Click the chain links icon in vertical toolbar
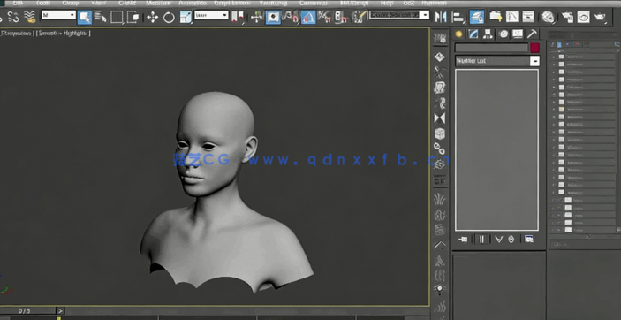 (440, 149)
